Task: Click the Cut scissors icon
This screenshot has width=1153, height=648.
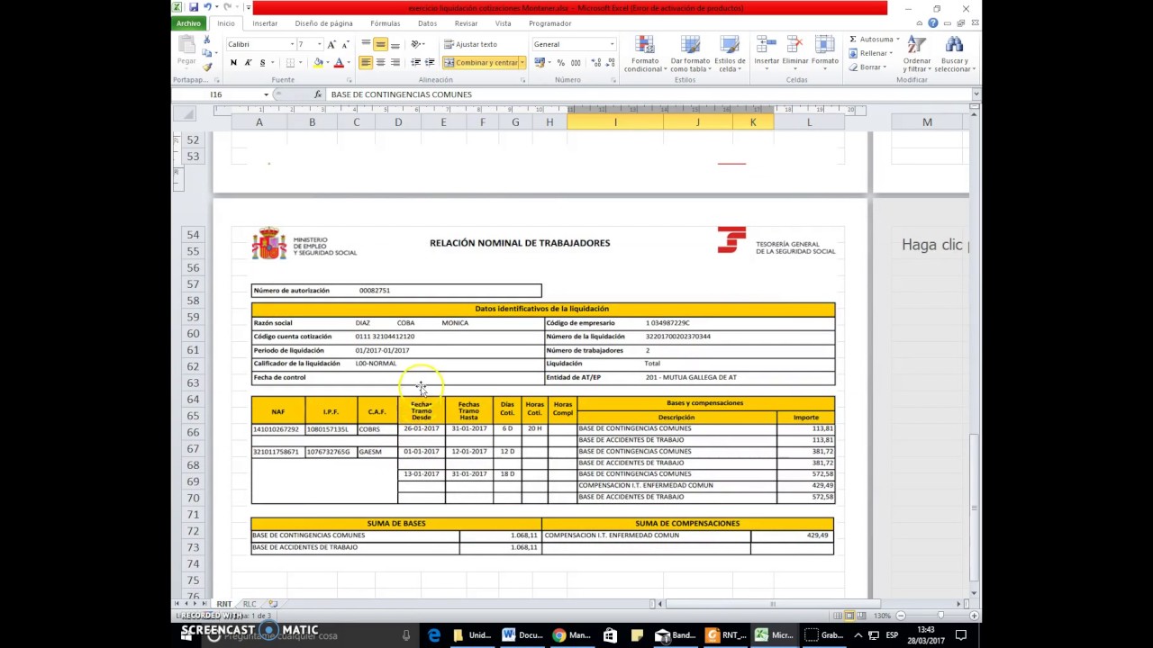Action: pos(206,40)
